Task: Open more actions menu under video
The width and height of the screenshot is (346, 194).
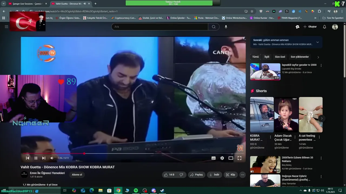Action: pyautogui.click(x=242, y=175)
